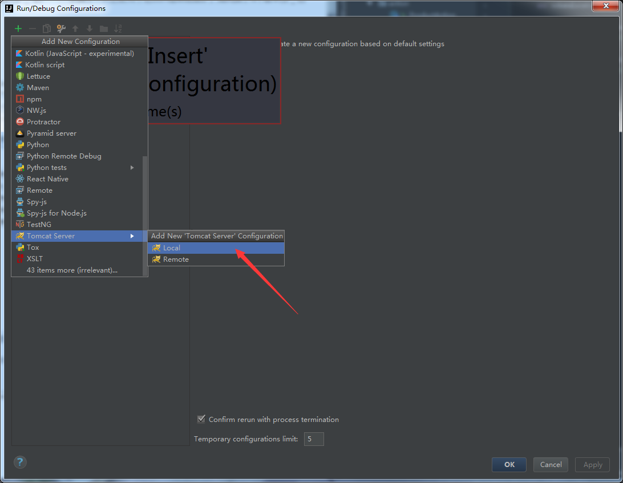Select TestNG from the configuration list
Image resolution: width=623 pixels, height=483 pixels.
pyautogui.click(x=39, y=224)
